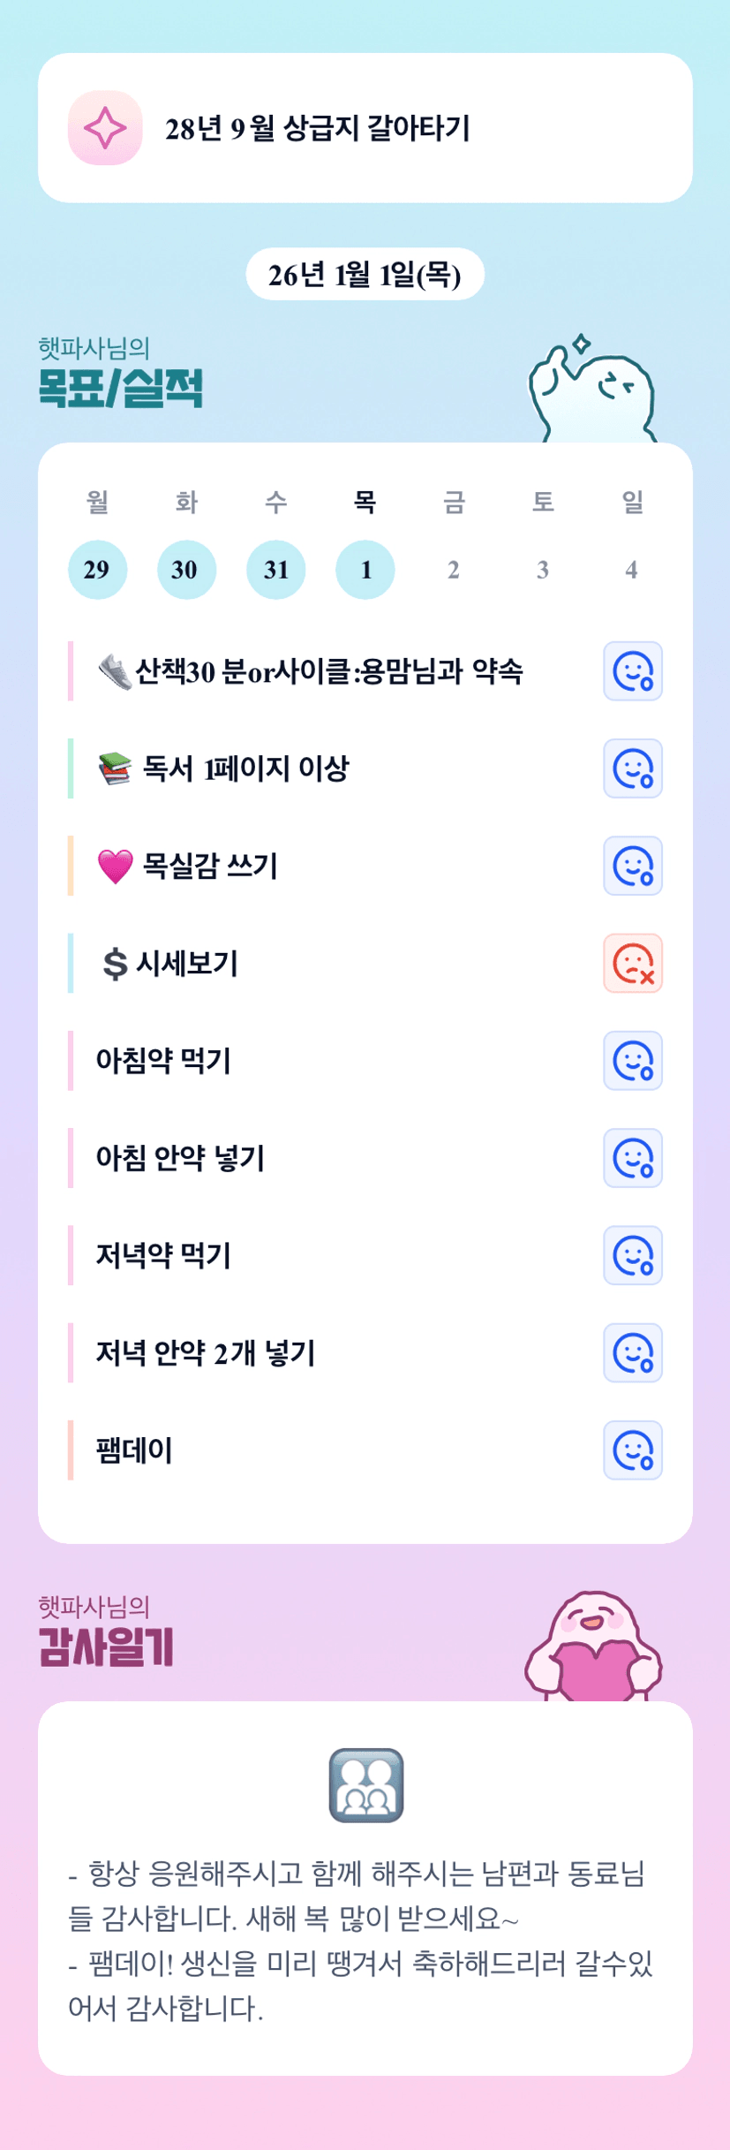The image size is (730, 2150).
Task: Click the family emoji in gratitude journal
Action: click(365, 1785)
